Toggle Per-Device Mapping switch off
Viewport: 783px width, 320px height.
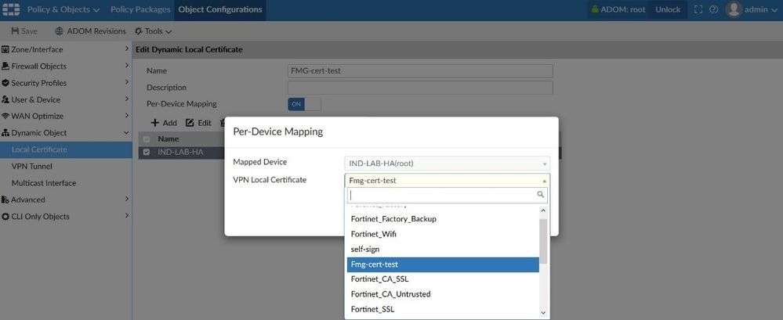click(x=304, y=104)
